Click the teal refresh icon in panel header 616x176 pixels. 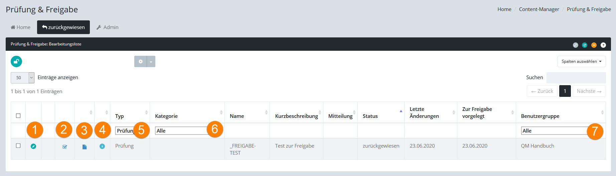pos(585,45)
